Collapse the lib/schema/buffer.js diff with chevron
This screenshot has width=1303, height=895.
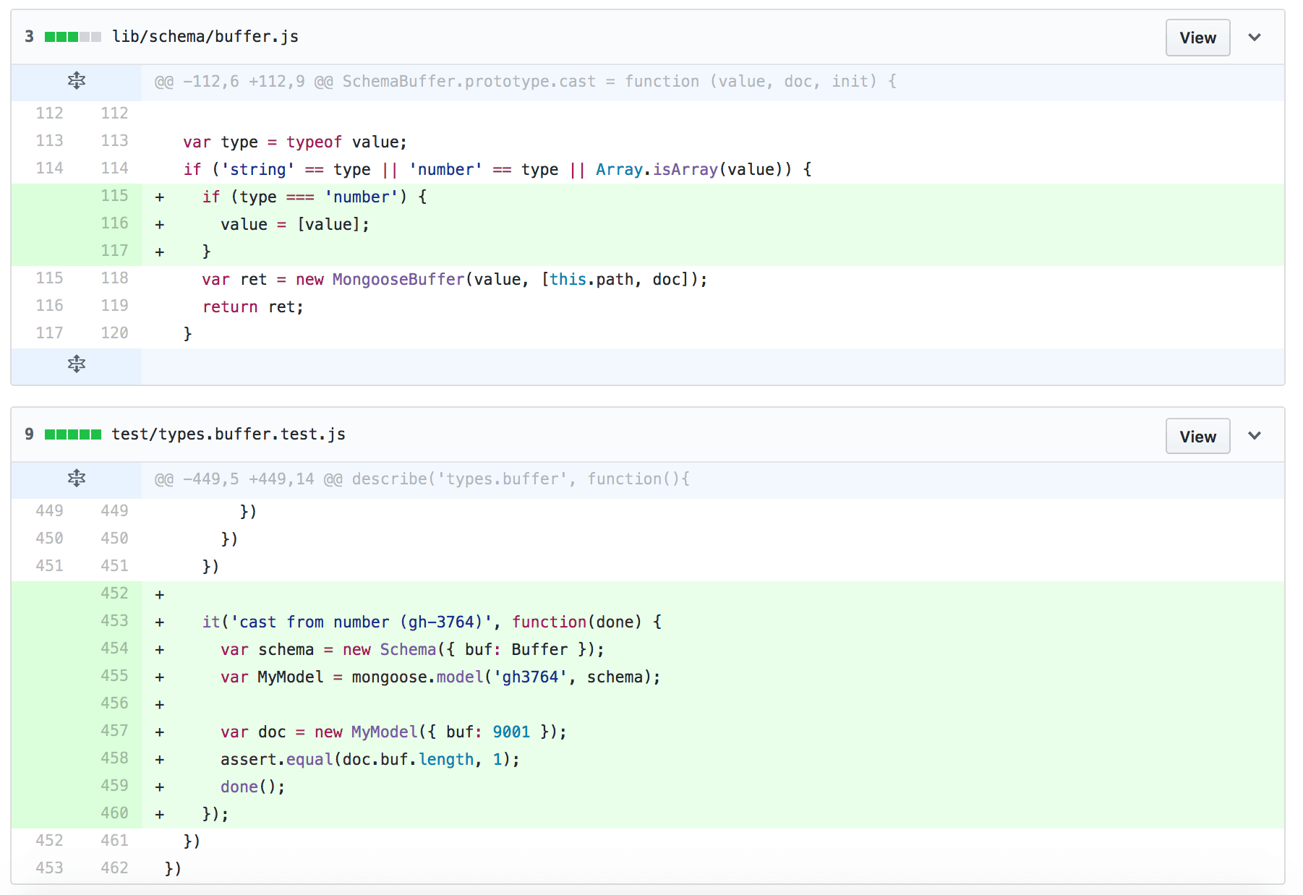pyautogui.click(x=1255, y=38)
